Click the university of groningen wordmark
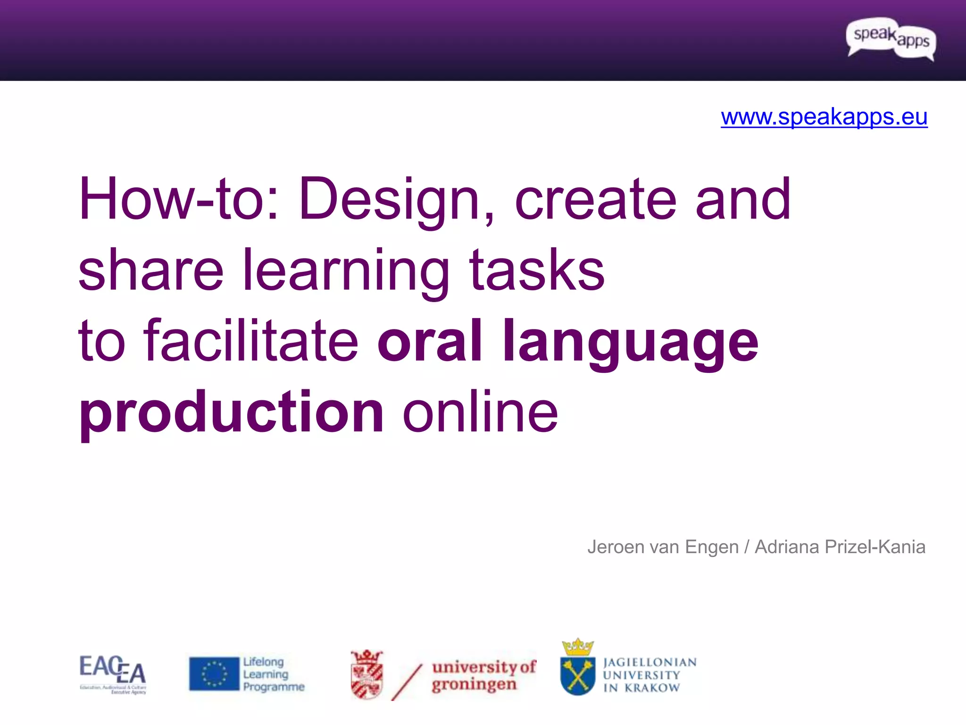The width and height of the screenshot is (966, 725). coord(483,675)
